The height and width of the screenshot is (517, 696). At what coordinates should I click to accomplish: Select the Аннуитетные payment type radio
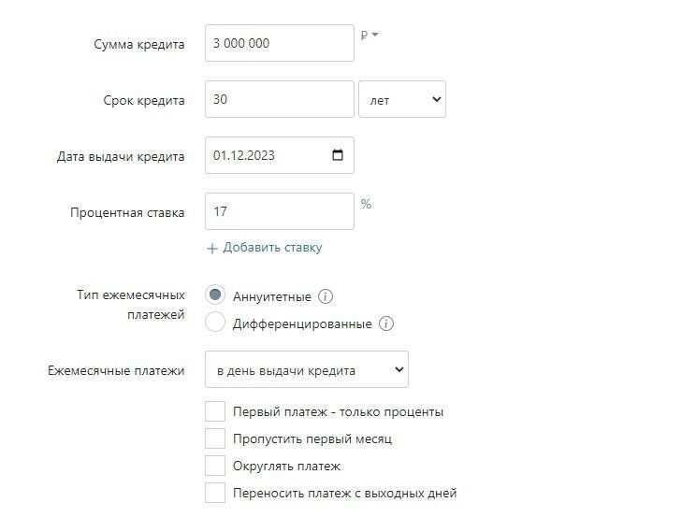[215, 295]
